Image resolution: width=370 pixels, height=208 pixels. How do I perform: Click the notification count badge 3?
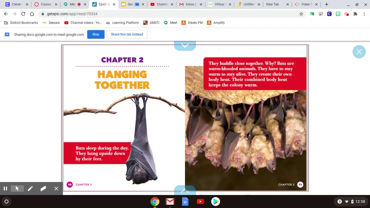340,202
